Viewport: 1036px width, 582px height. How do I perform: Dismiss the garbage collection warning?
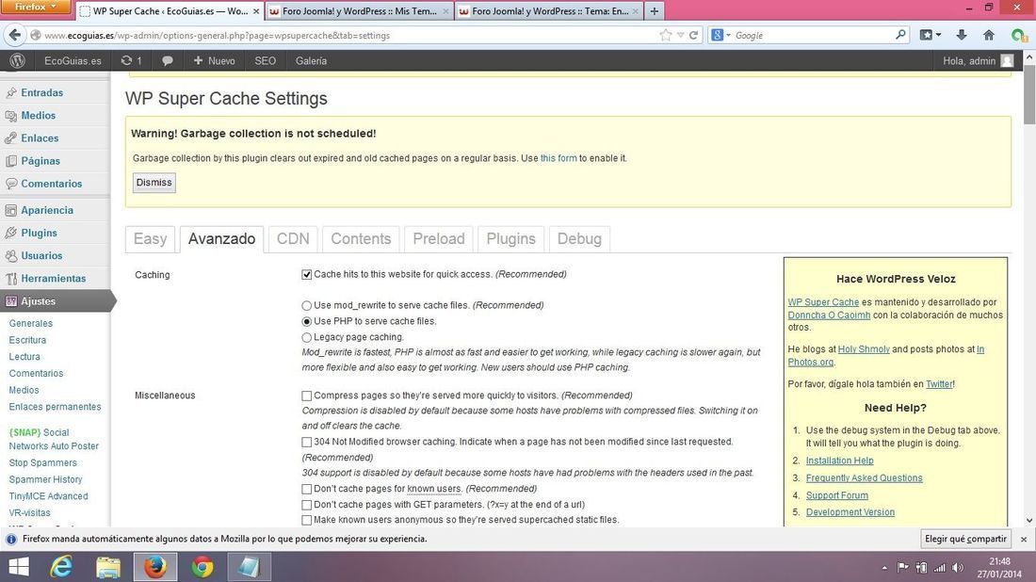click(x=154, y=183)
